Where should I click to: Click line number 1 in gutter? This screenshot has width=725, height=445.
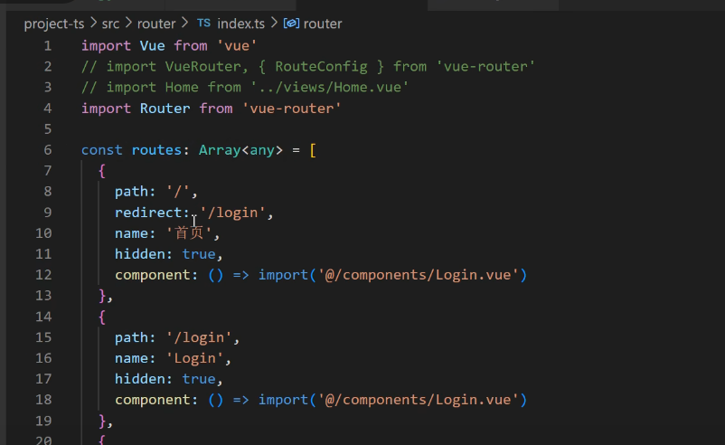coord(48,46)
